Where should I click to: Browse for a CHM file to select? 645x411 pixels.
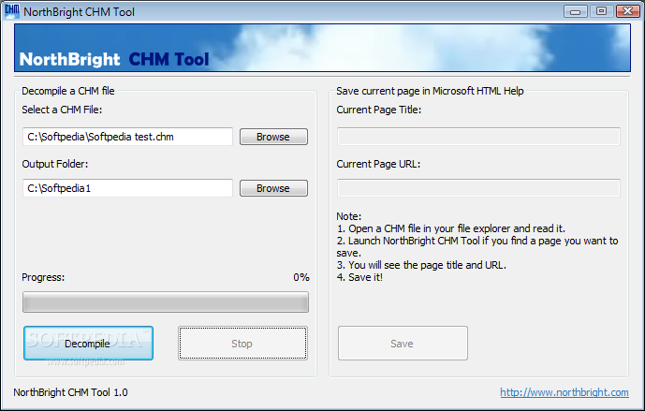273,137
